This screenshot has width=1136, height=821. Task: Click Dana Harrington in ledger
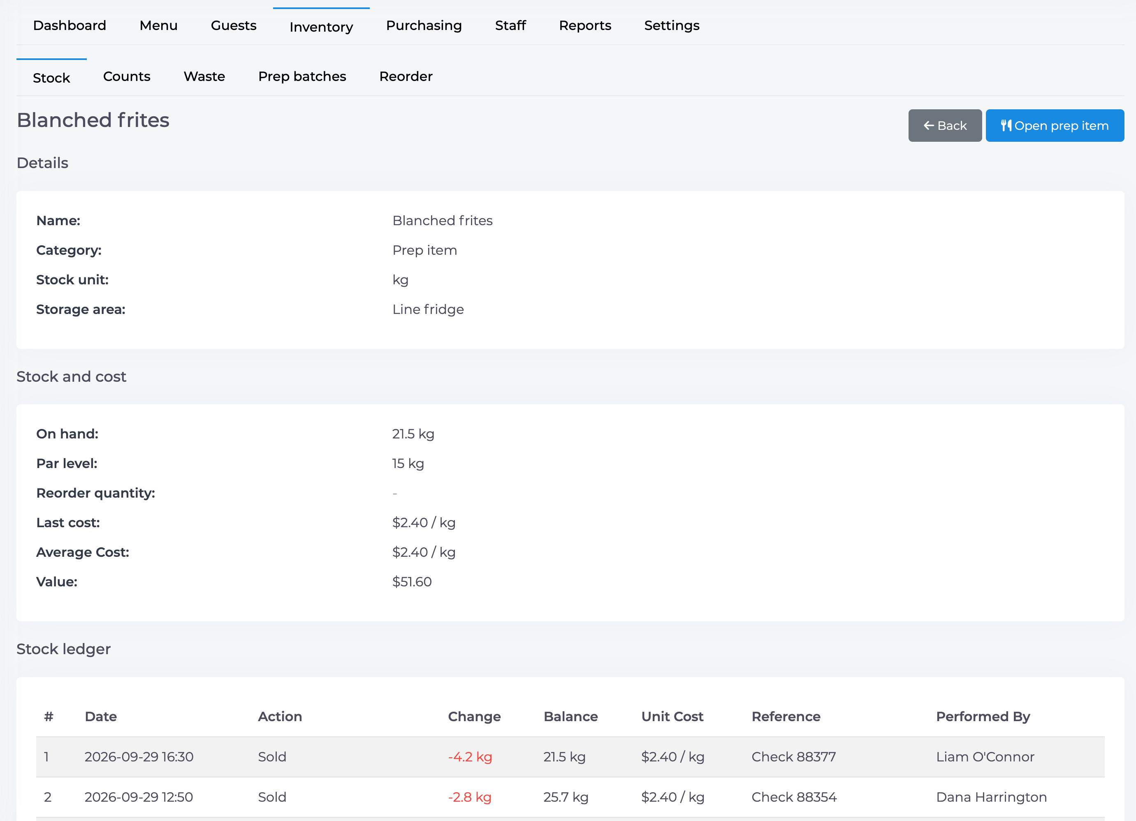point(991,798)
